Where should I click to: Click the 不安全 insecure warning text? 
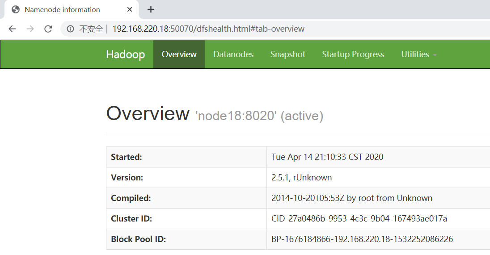[91, 29]
